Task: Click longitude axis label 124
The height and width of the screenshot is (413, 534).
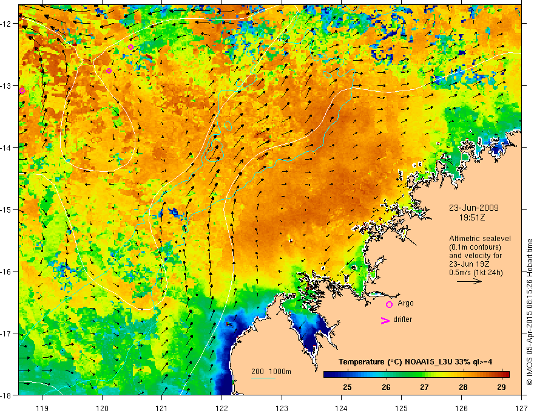Action: click(x=342, y=408)
